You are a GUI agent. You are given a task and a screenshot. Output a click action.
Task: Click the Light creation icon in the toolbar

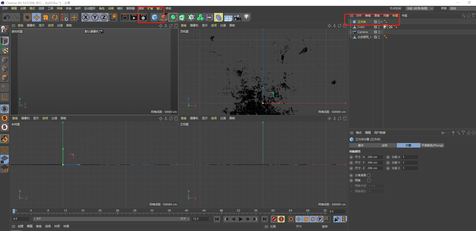click(x=246, y=17)
